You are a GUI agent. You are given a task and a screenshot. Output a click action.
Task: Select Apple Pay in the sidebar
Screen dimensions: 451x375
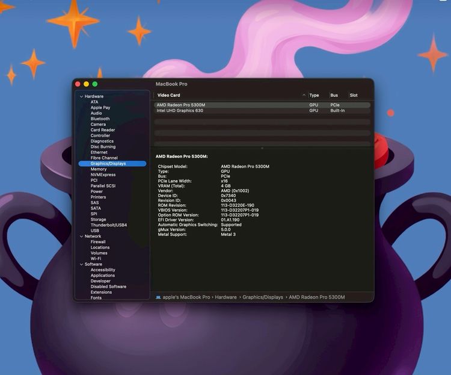100,107
